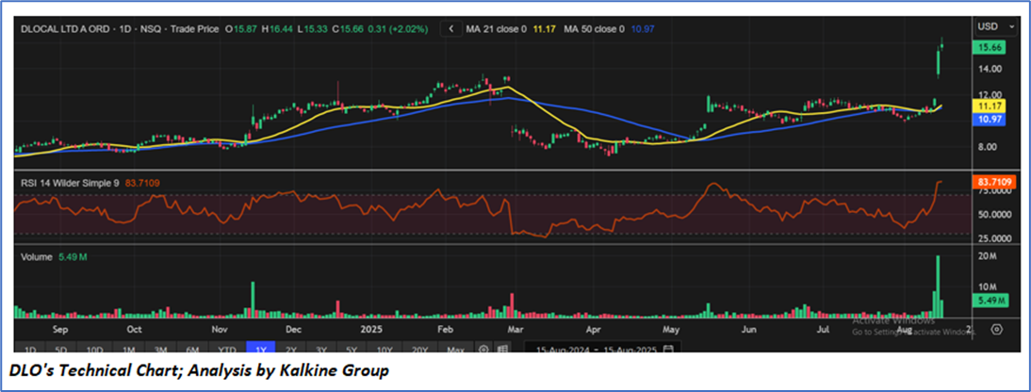This screenshot has width=1031, height=392.
Task: Click the MA 50 close 0 indicator label
Action: coord(595,29)
